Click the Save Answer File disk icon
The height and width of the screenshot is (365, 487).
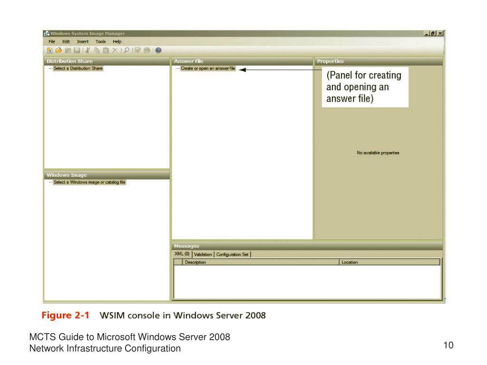77,50
